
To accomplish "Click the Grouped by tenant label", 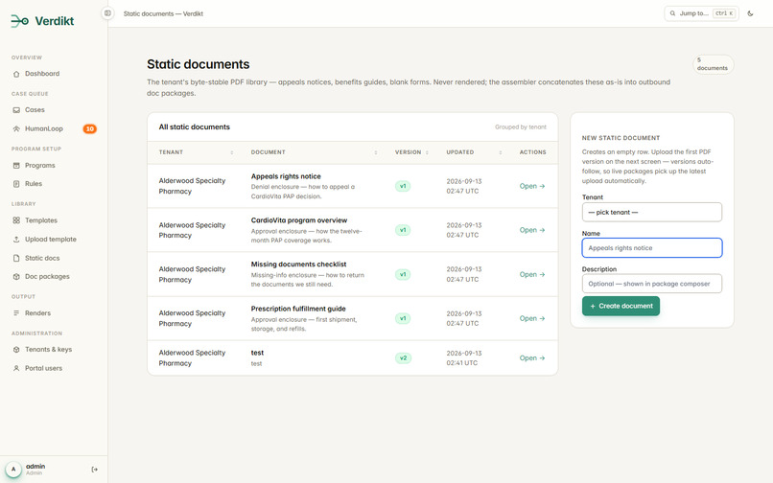I will point(521,127).
